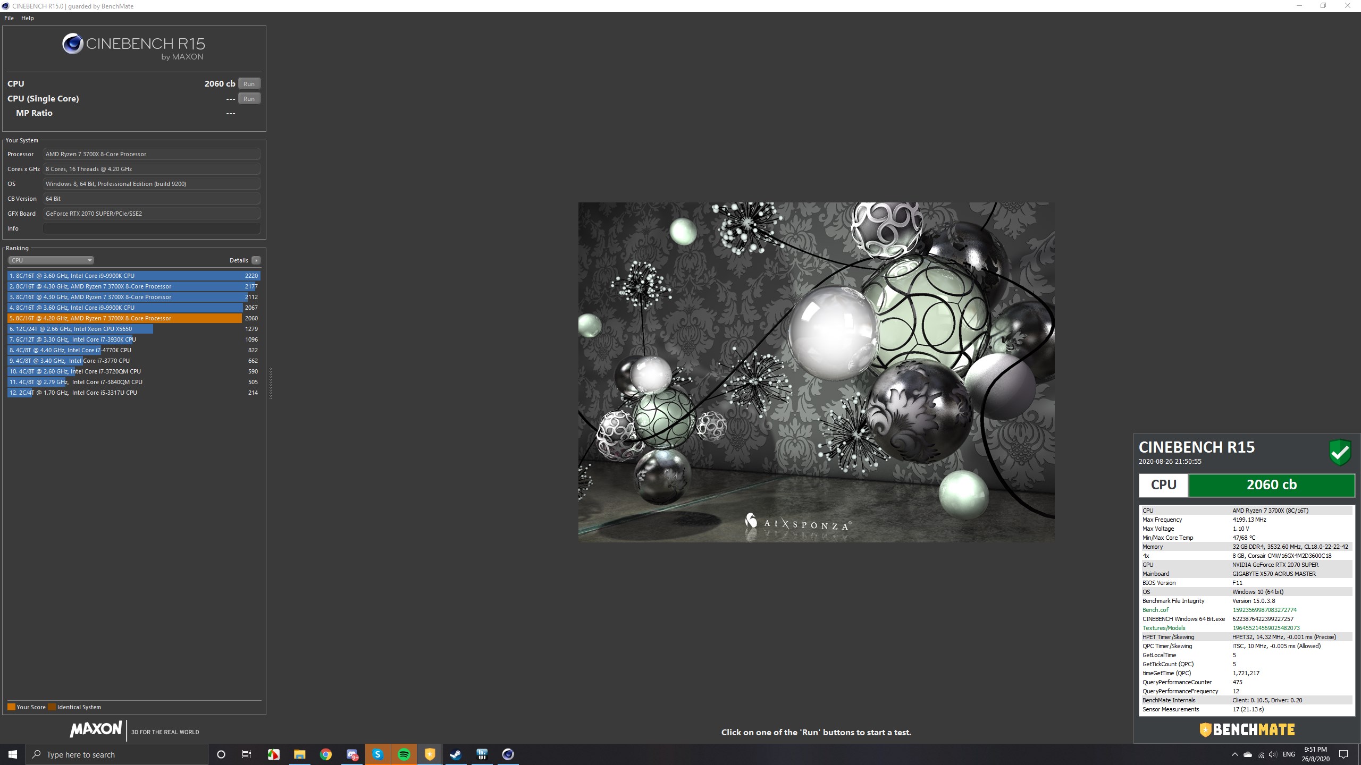Image resolution: width=1361 pixels, height=765 pixels.
Task: Run the CPU Single Core test
Action: 249,99
